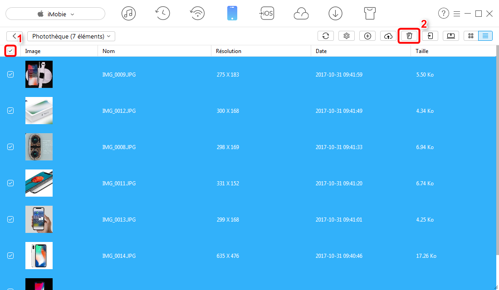499x290 pixels.
Task: Select the file name IMG_0009.JPG
Action: 119,75
